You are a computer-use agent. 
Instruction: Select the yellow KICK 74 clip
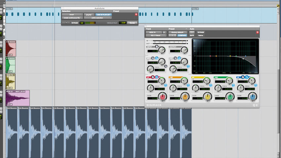[10, 82]
